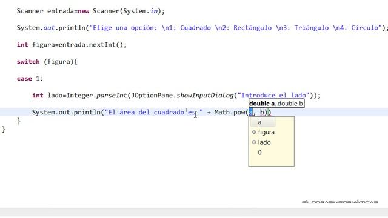Click the 'double a, double b' parameter hint
388x218 pixels.
(x=276, y=104)
